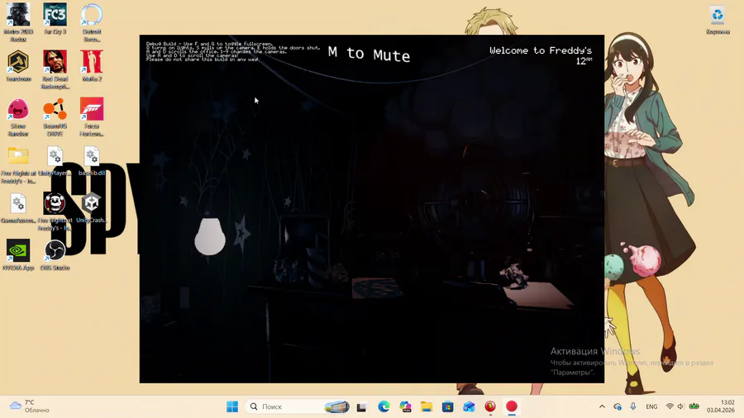744x418 pixels.
Task: Switch the ENG input language indicator
Action: pyautogui.click(x=651, y=406)
